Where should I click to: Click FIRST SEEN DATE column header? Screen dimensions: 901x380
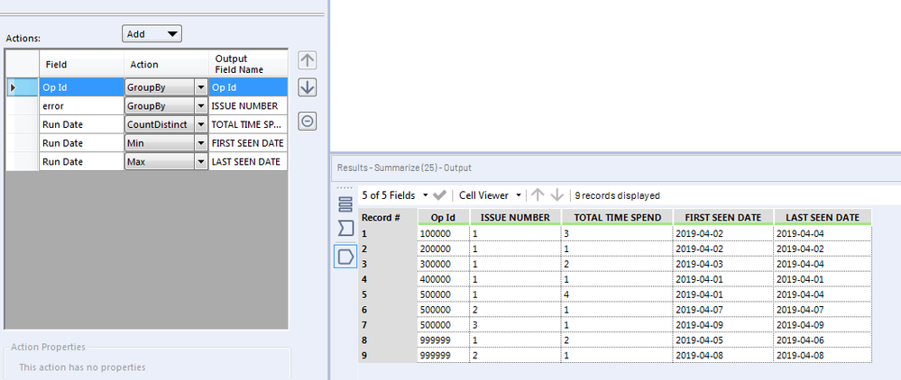[x=724, y=217]
